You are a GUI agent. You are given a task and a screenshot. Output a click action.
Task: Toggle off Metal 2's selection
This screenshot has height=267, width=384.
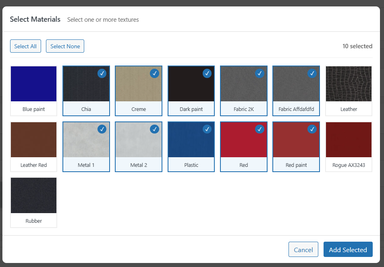(154, 129)
